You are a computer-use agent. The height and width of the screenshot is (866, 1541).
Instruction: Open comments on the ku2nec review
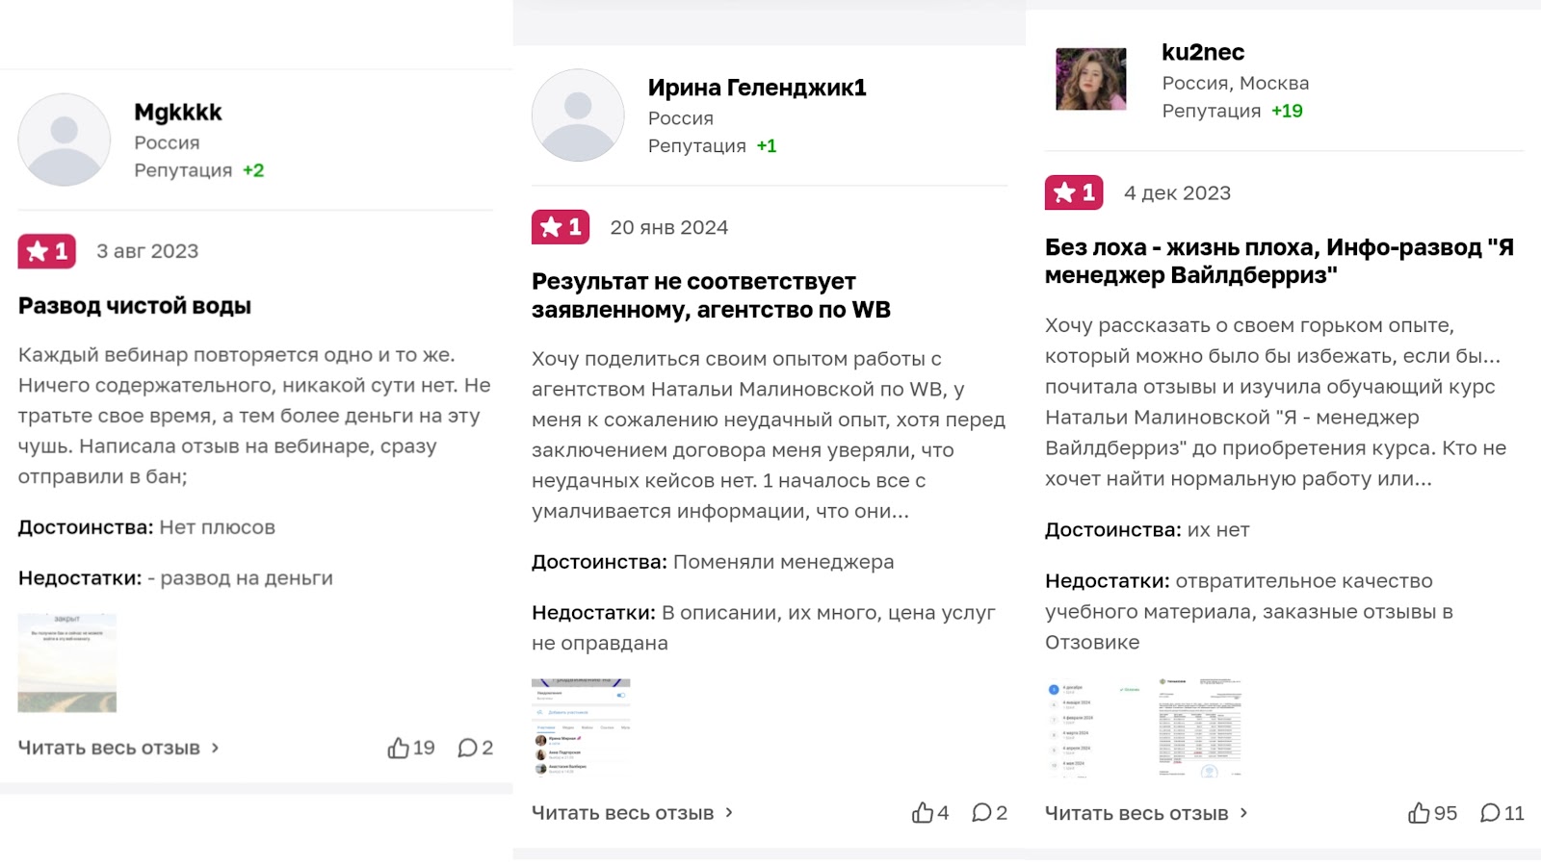point(1490,813)
